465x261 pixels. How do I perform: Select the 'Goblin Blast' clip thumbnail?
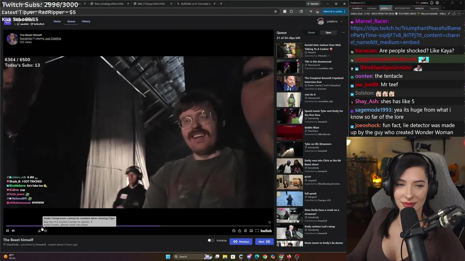pyautogui.click(x=290, y=133)
